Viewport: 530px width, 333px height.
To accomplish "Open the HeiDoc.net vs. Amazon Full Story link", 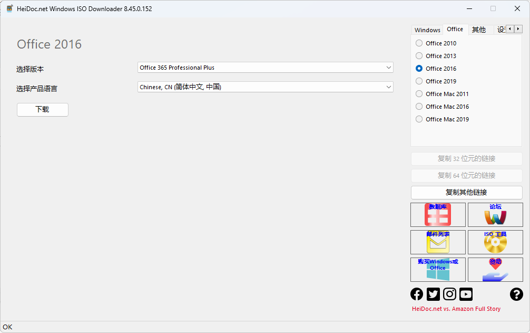I will [456, 309].
